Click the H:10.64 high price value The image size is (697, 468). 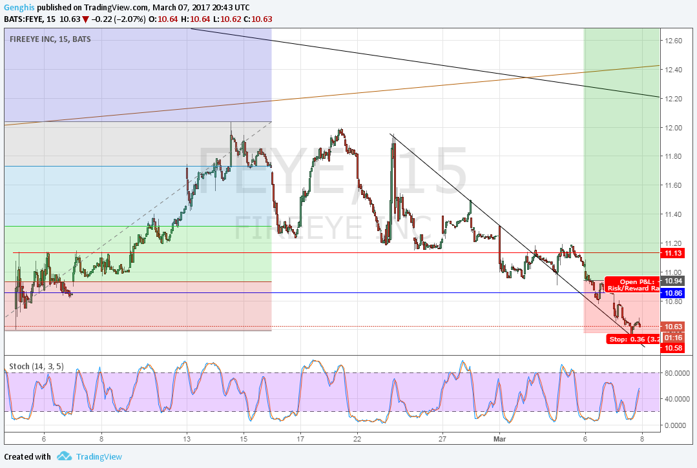(x=194, y=19)
